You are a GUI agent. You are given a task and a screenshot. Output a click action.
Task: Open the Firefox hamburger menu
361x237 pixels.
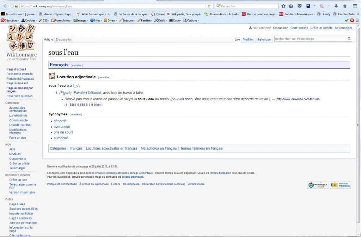355,6
